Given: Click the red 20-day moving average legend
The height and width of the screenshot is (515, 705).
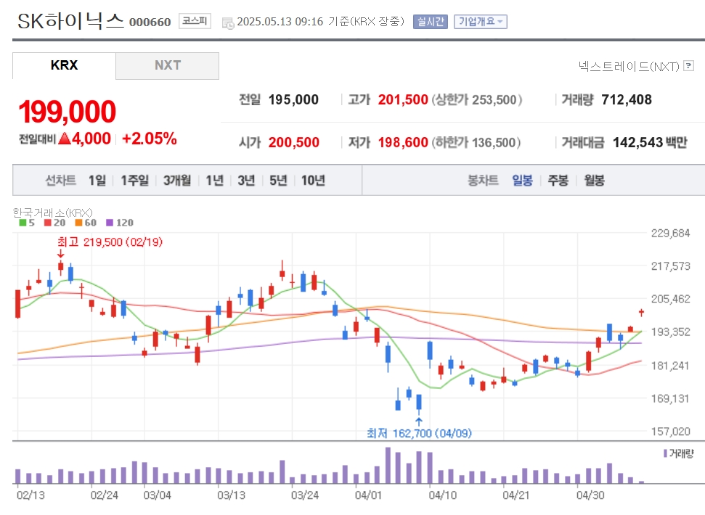Looking at the screenshot, I should (x=55, y=223).
